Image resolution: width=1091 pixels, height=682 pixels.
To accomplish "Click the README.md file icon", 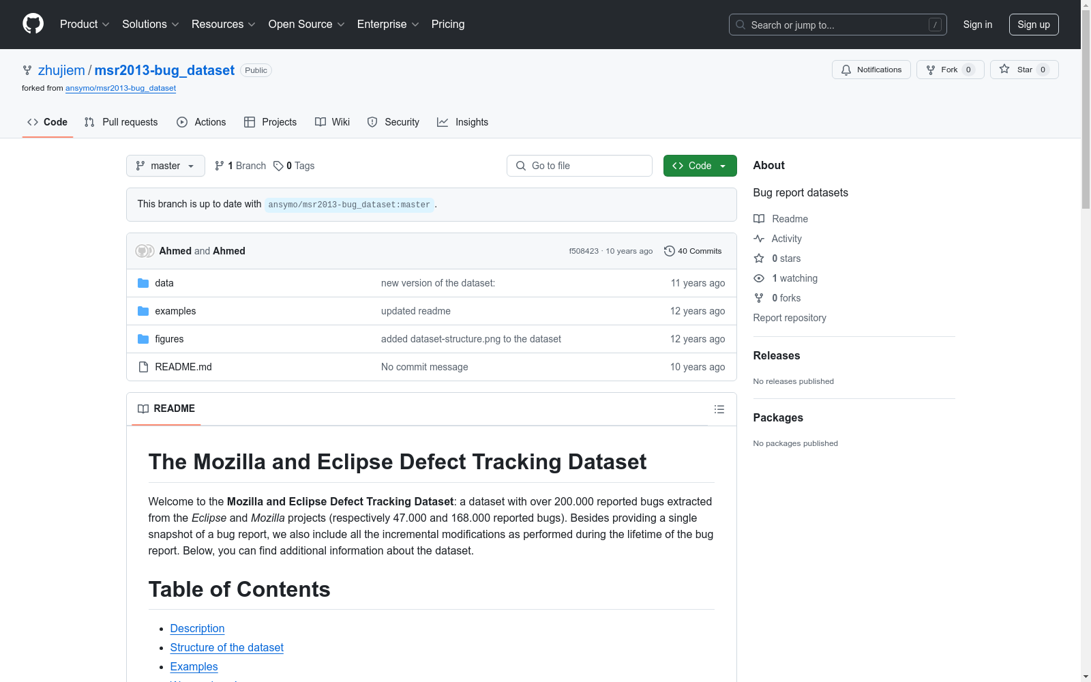I will [x=143, y=367].
